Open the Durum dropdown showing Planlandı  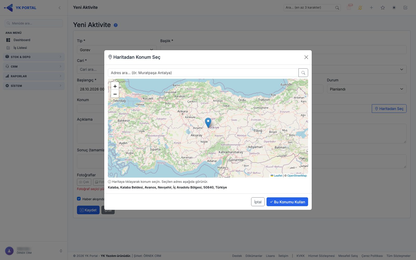click(367, 89)
